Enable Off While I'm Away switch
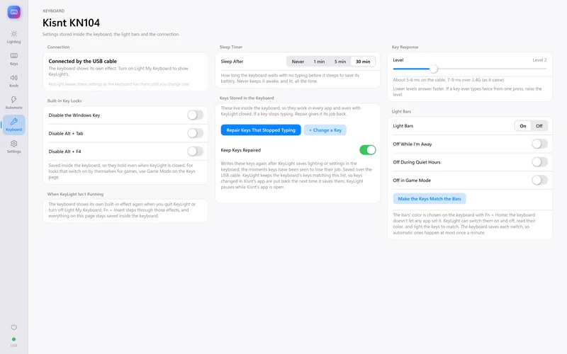This screenshot has width=567, height=354. point(539,144)
